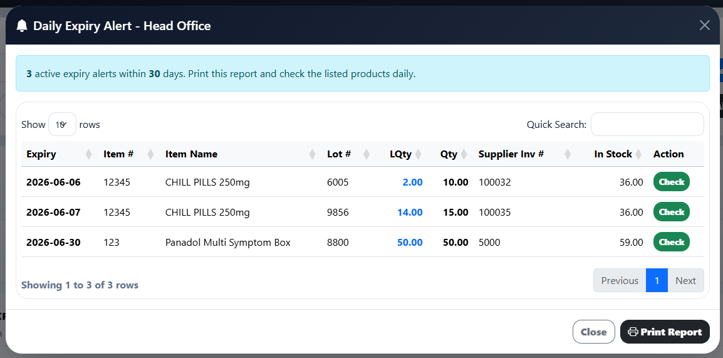Click Check for lot 9856 row
This screenshot has height=358, width=723.
(672, 212)
